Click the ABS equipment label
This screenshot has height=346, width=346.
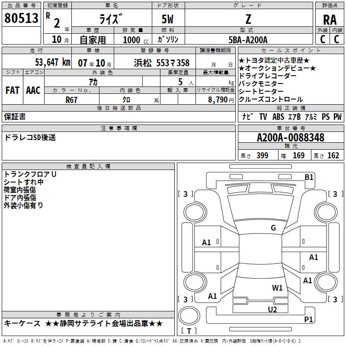coord(278,117)
